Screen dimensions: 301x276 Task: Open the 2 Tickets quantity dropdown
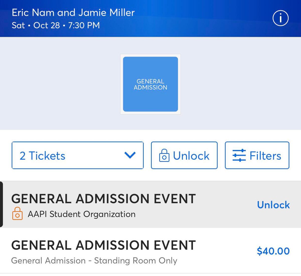[77, 155]
